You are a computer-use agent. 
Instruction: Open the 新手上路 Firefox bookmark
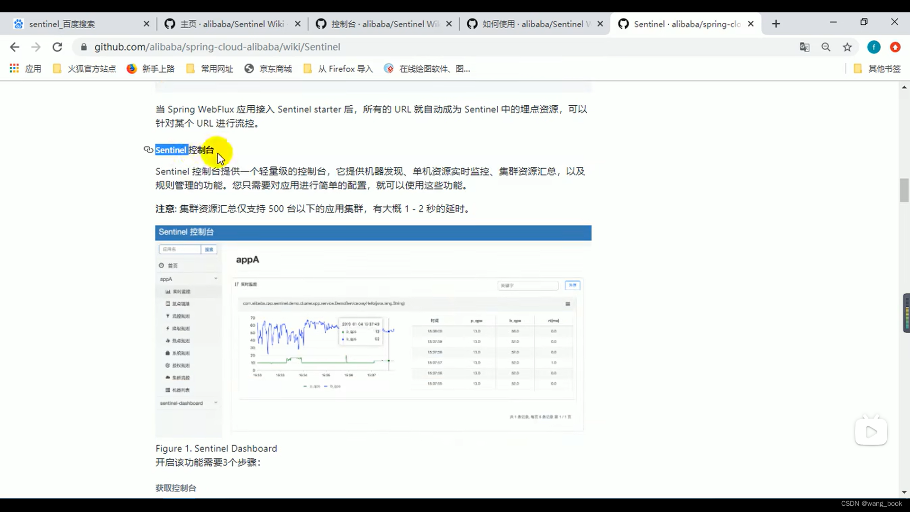tap(151, 69)
